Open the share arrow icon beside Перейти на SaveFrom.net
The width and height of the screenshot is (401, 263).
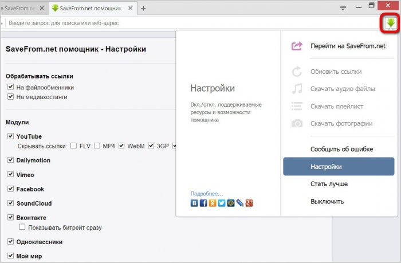point(297,46)
